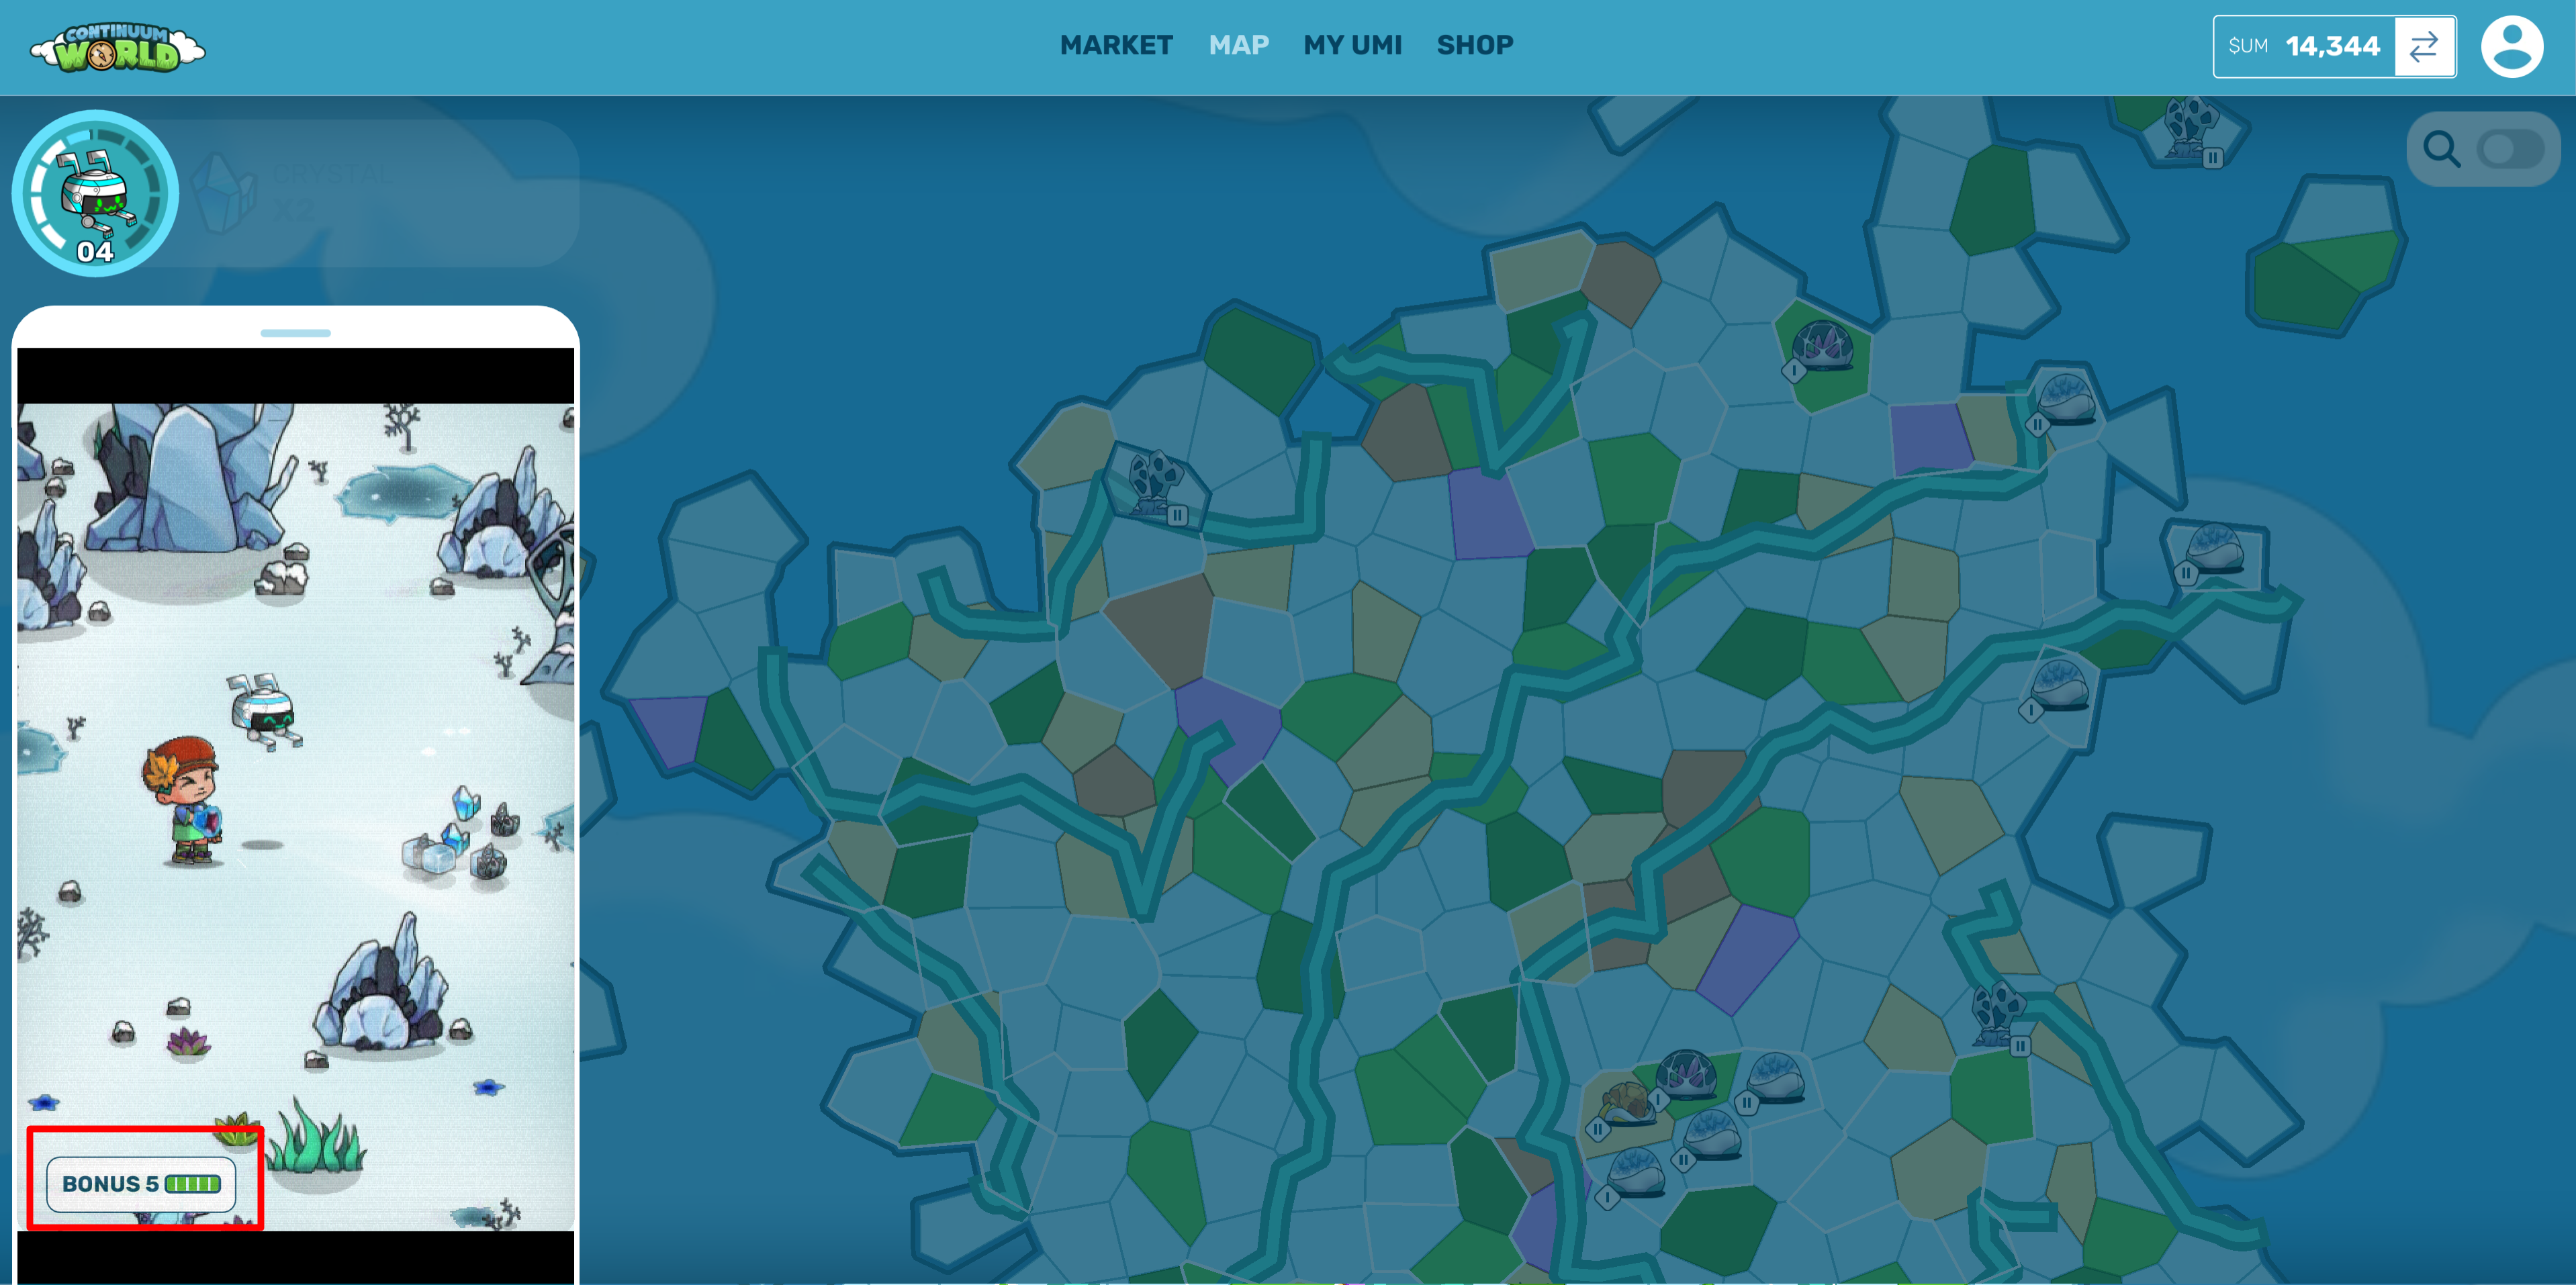The image size is (2576, 1285).
Task: Go to My UMI page
Action: tap(1352, 45)
